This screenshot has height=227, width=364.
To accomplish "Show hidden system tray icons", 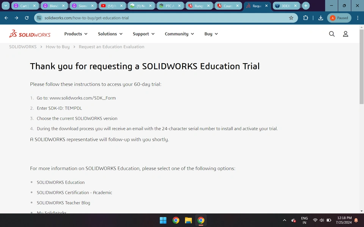I will click(285, 220).
